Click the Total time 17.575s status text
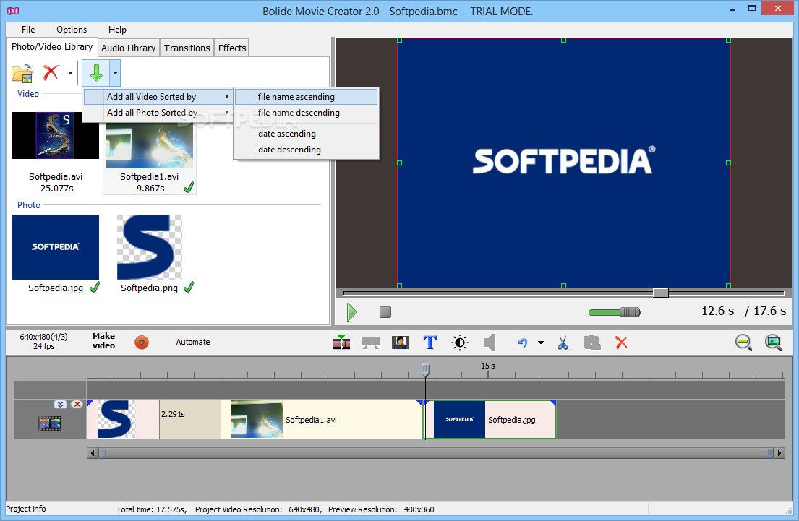 point(152,509)
